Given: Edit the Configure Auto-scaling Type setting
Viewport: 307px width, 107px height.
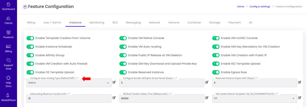Looking at the screenshot, I should (x=114, y=82).
